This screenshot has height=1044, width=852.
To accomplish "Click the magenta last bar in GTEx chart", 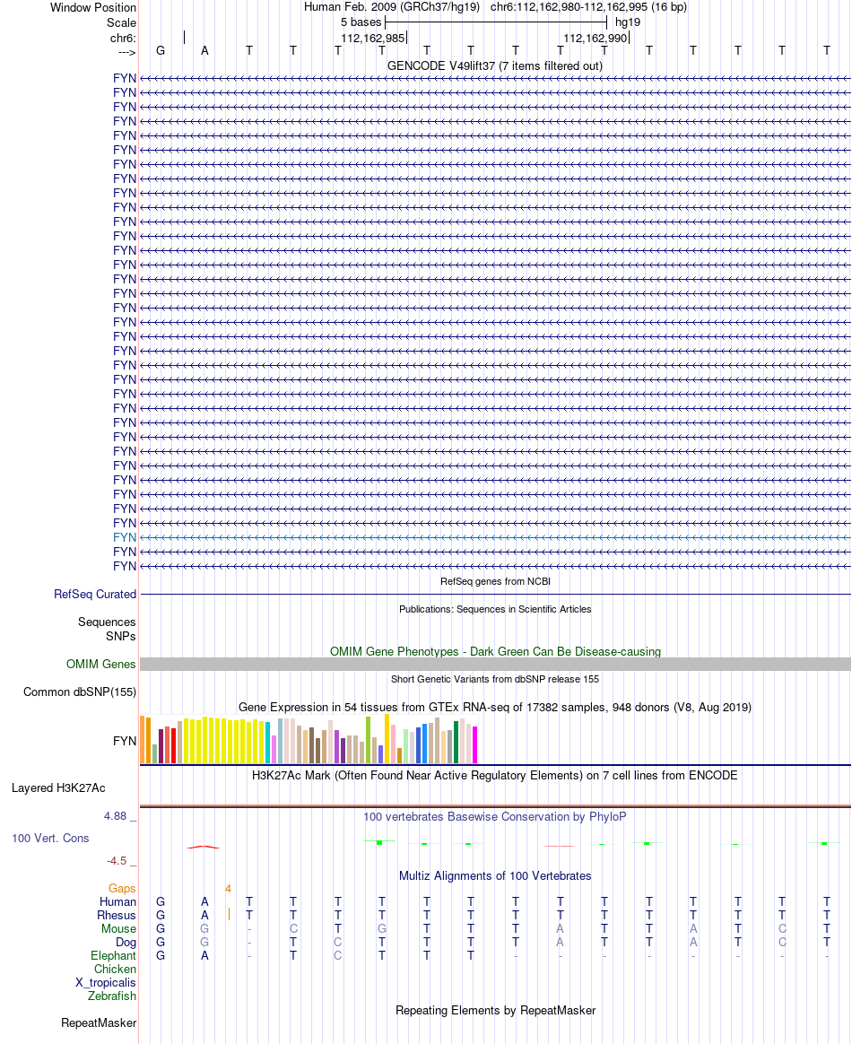I will pyautogui.click(x=474, y=744).
